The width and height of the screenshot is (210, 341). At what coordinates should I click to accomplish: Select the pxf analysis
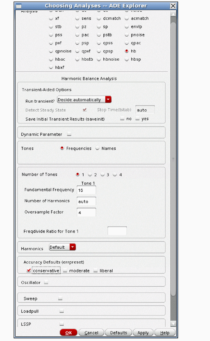click(x=51, y=43)
